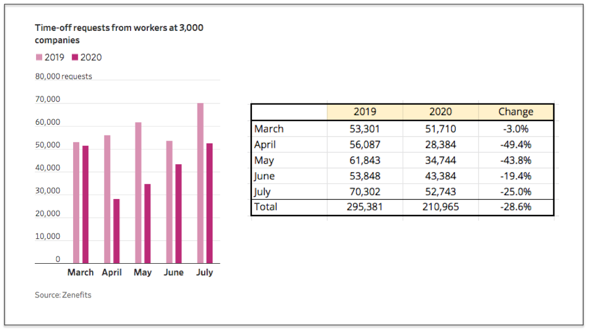Click the 2019 legend color square
This screenshot has height=334, width=590.
[x=39, y=57]
